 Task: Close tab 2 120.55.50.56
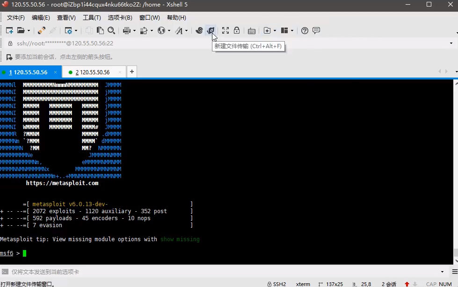tap(119, 72)
